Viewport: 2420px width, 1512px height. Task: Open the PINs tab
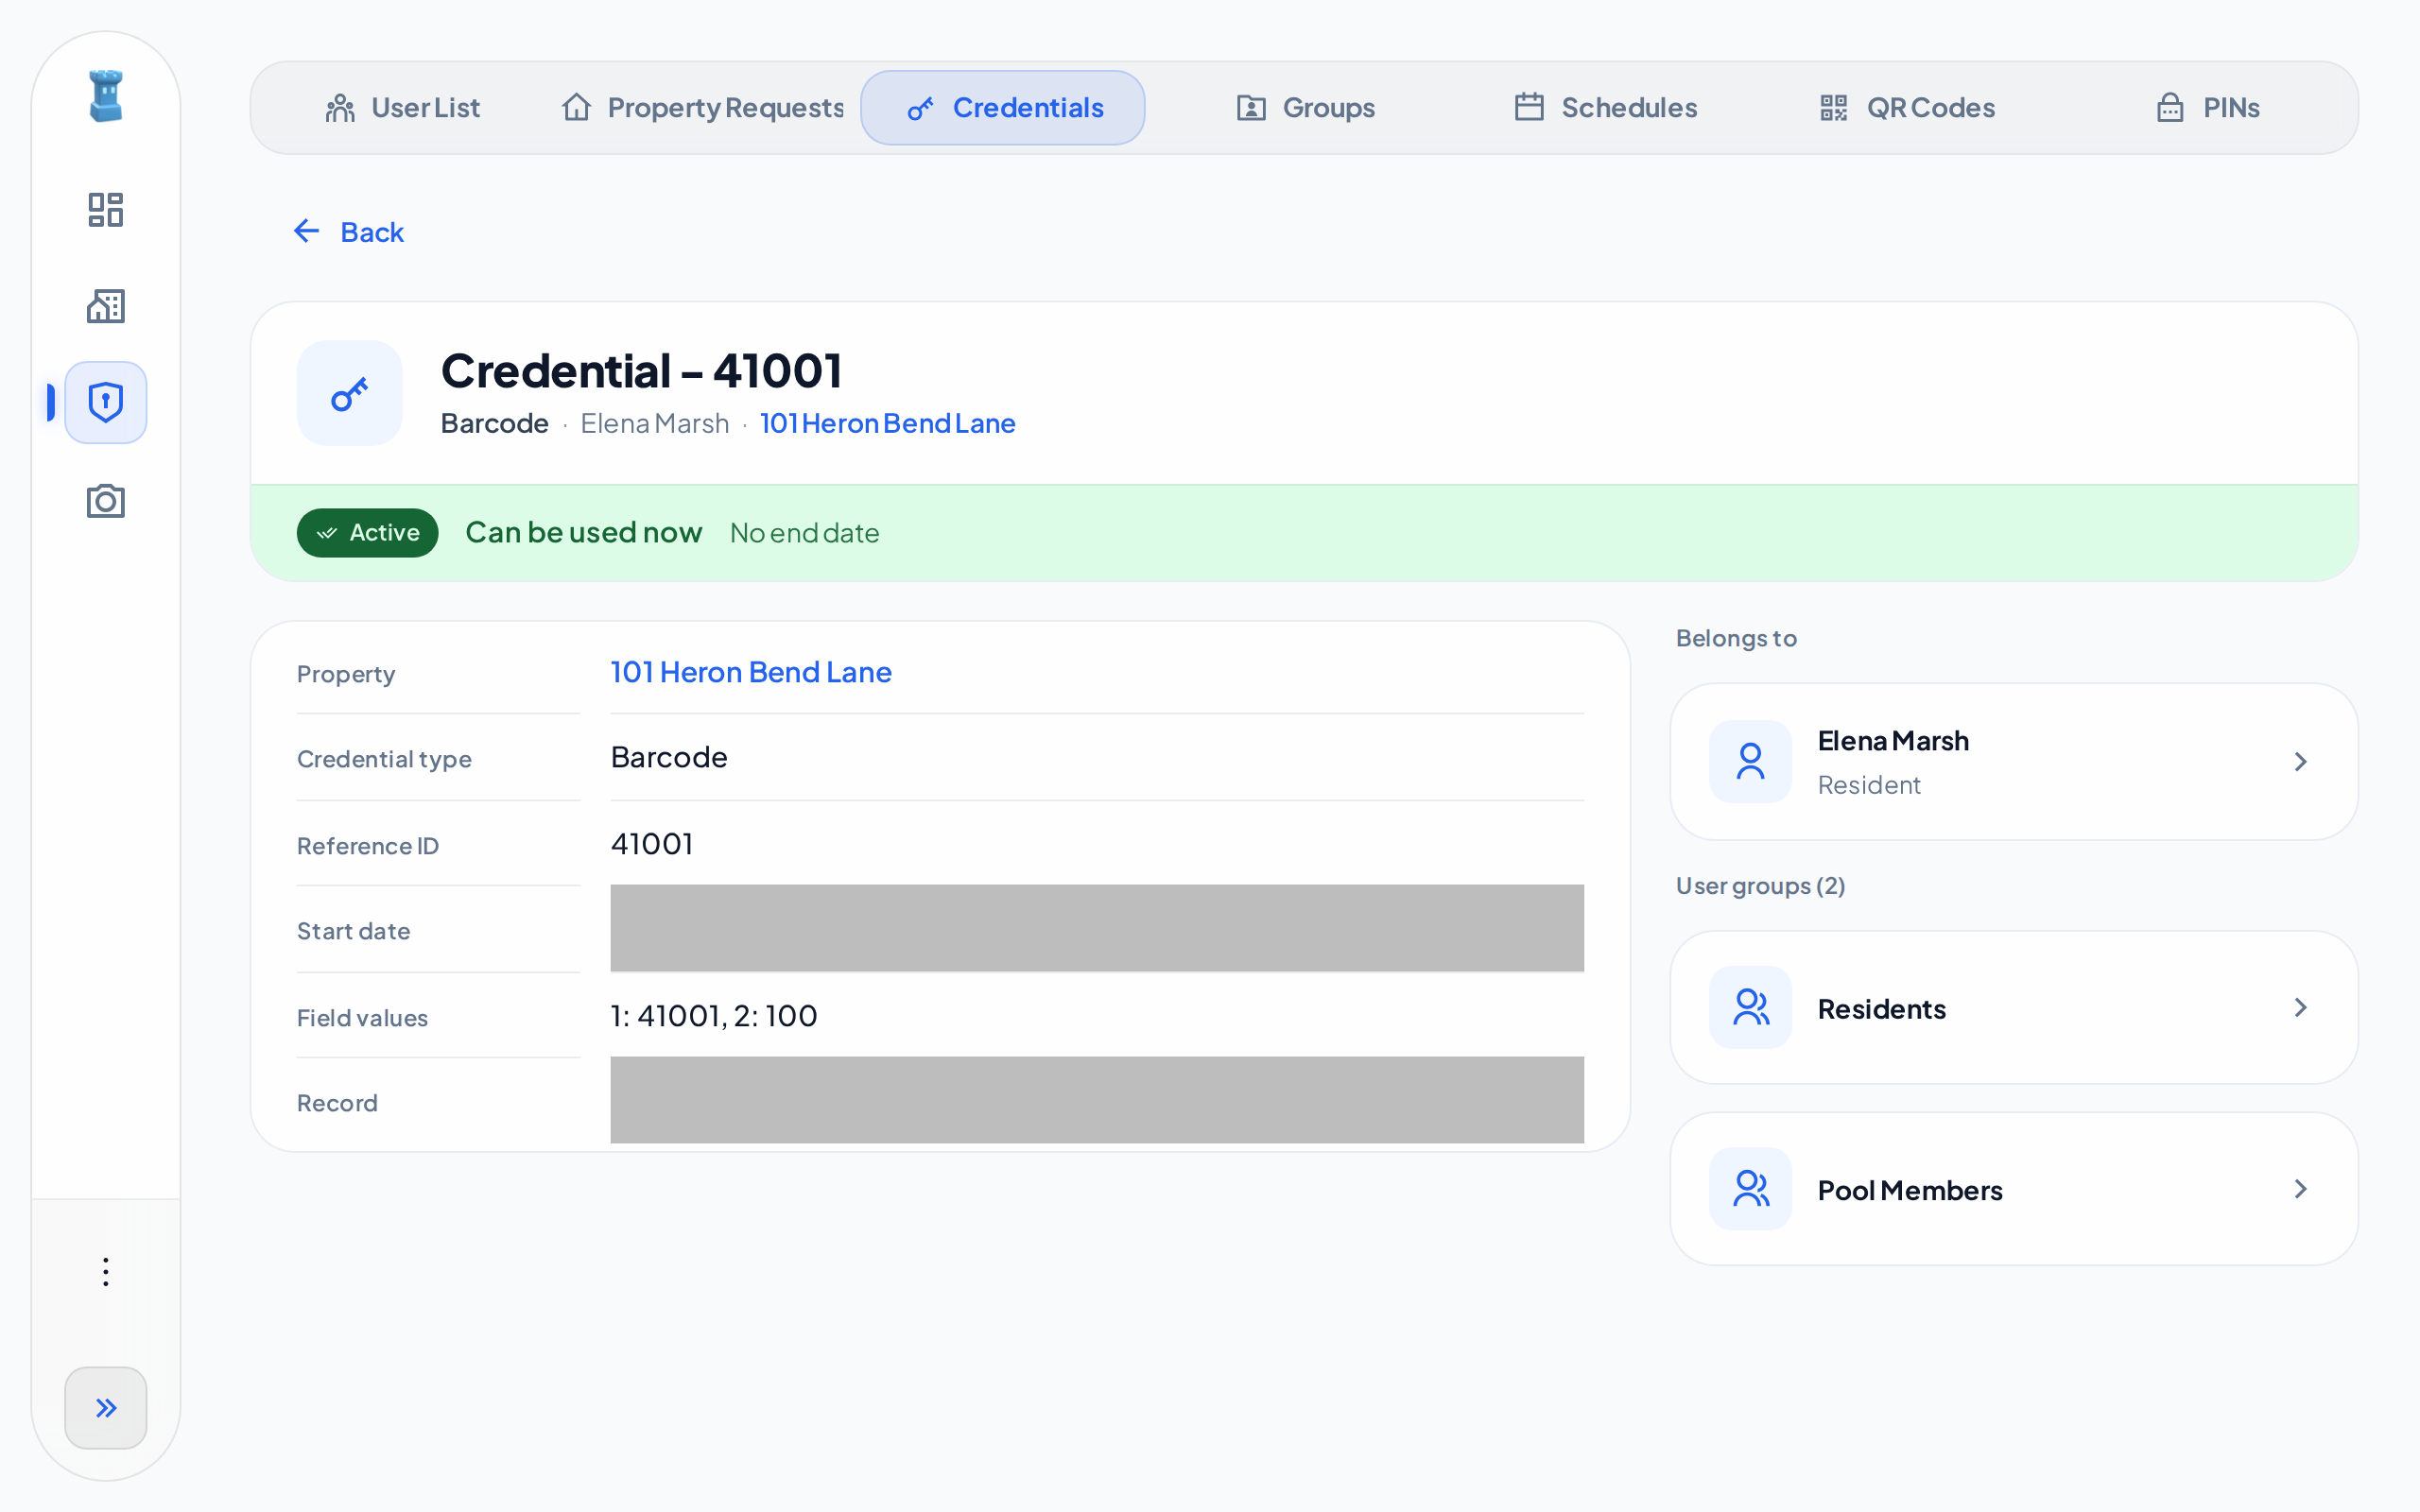[x=2208, y=107]
